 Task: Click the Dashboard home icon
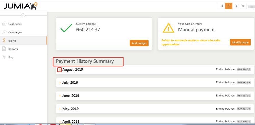(4, 24)
